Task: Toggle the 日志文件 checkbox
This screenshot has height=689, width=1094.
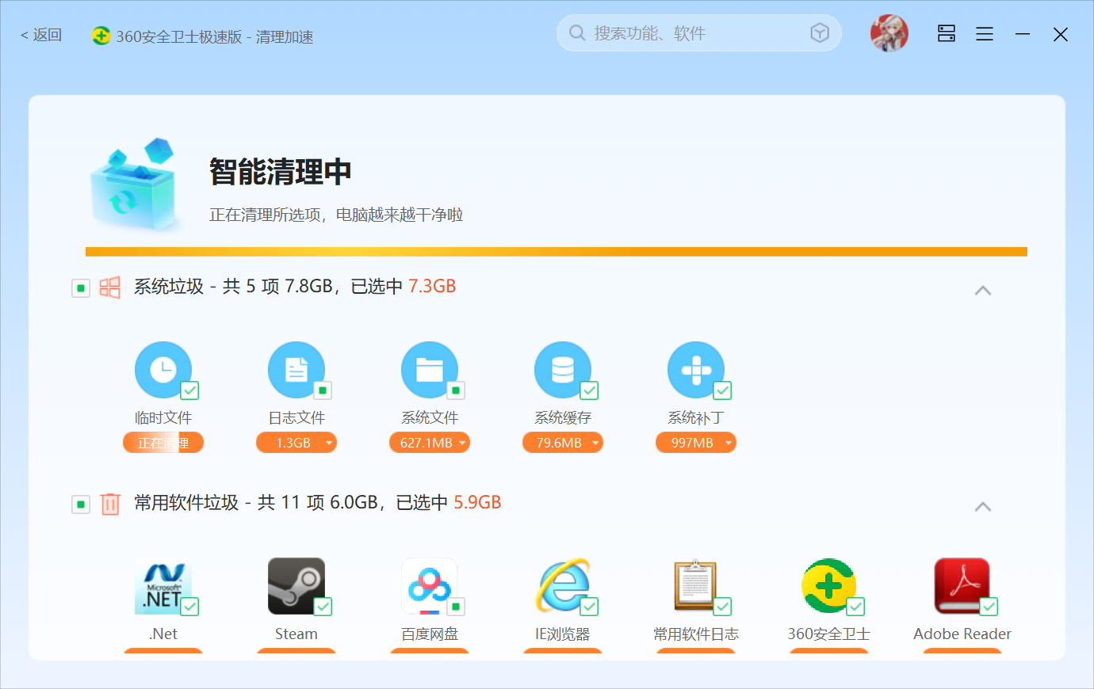Action: click(323, 390)
